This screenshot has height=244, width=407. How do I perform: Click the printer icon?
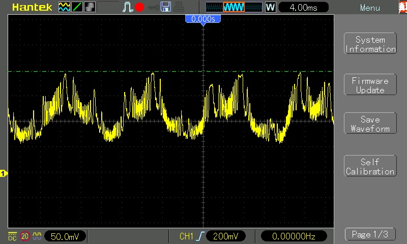click(179, 7)
